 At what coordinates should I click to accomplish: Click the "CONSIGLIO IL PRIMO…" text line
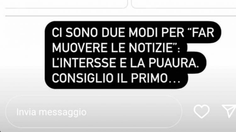116,78
